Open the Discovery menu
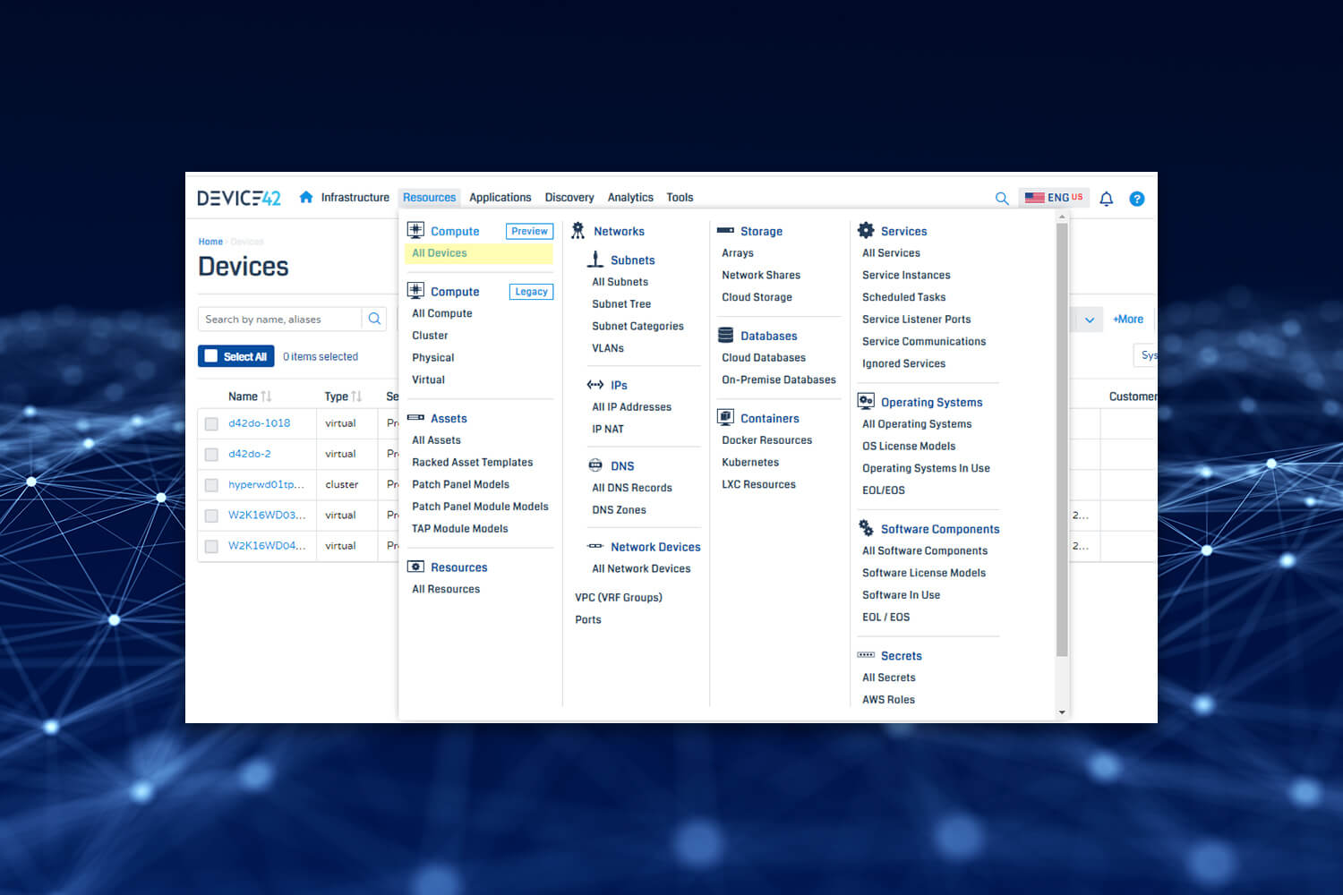 point(569,197)
